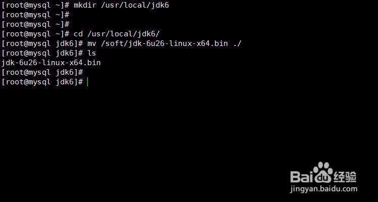378x202 pixels.
Task: Click the "./" destination in the mv command
Action: [x=238, y=43]
